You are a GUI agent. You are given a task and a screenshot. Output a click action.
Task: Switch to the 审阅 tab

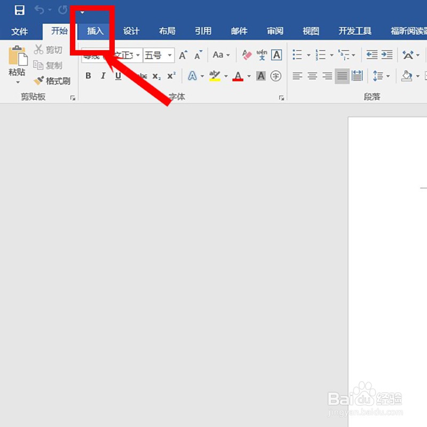(275, 31)
